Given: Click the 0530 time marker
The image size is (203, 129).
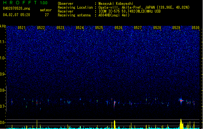Looking at the screenshot, I should (196, 28).
